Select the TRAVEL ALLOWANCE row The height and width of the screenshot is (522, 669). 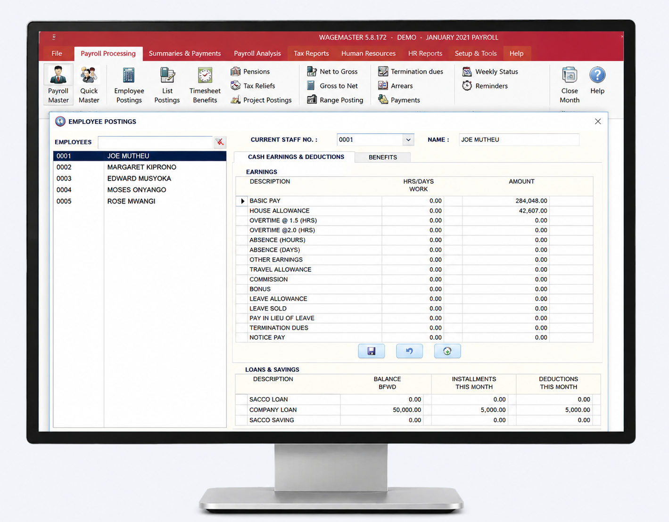414,269
